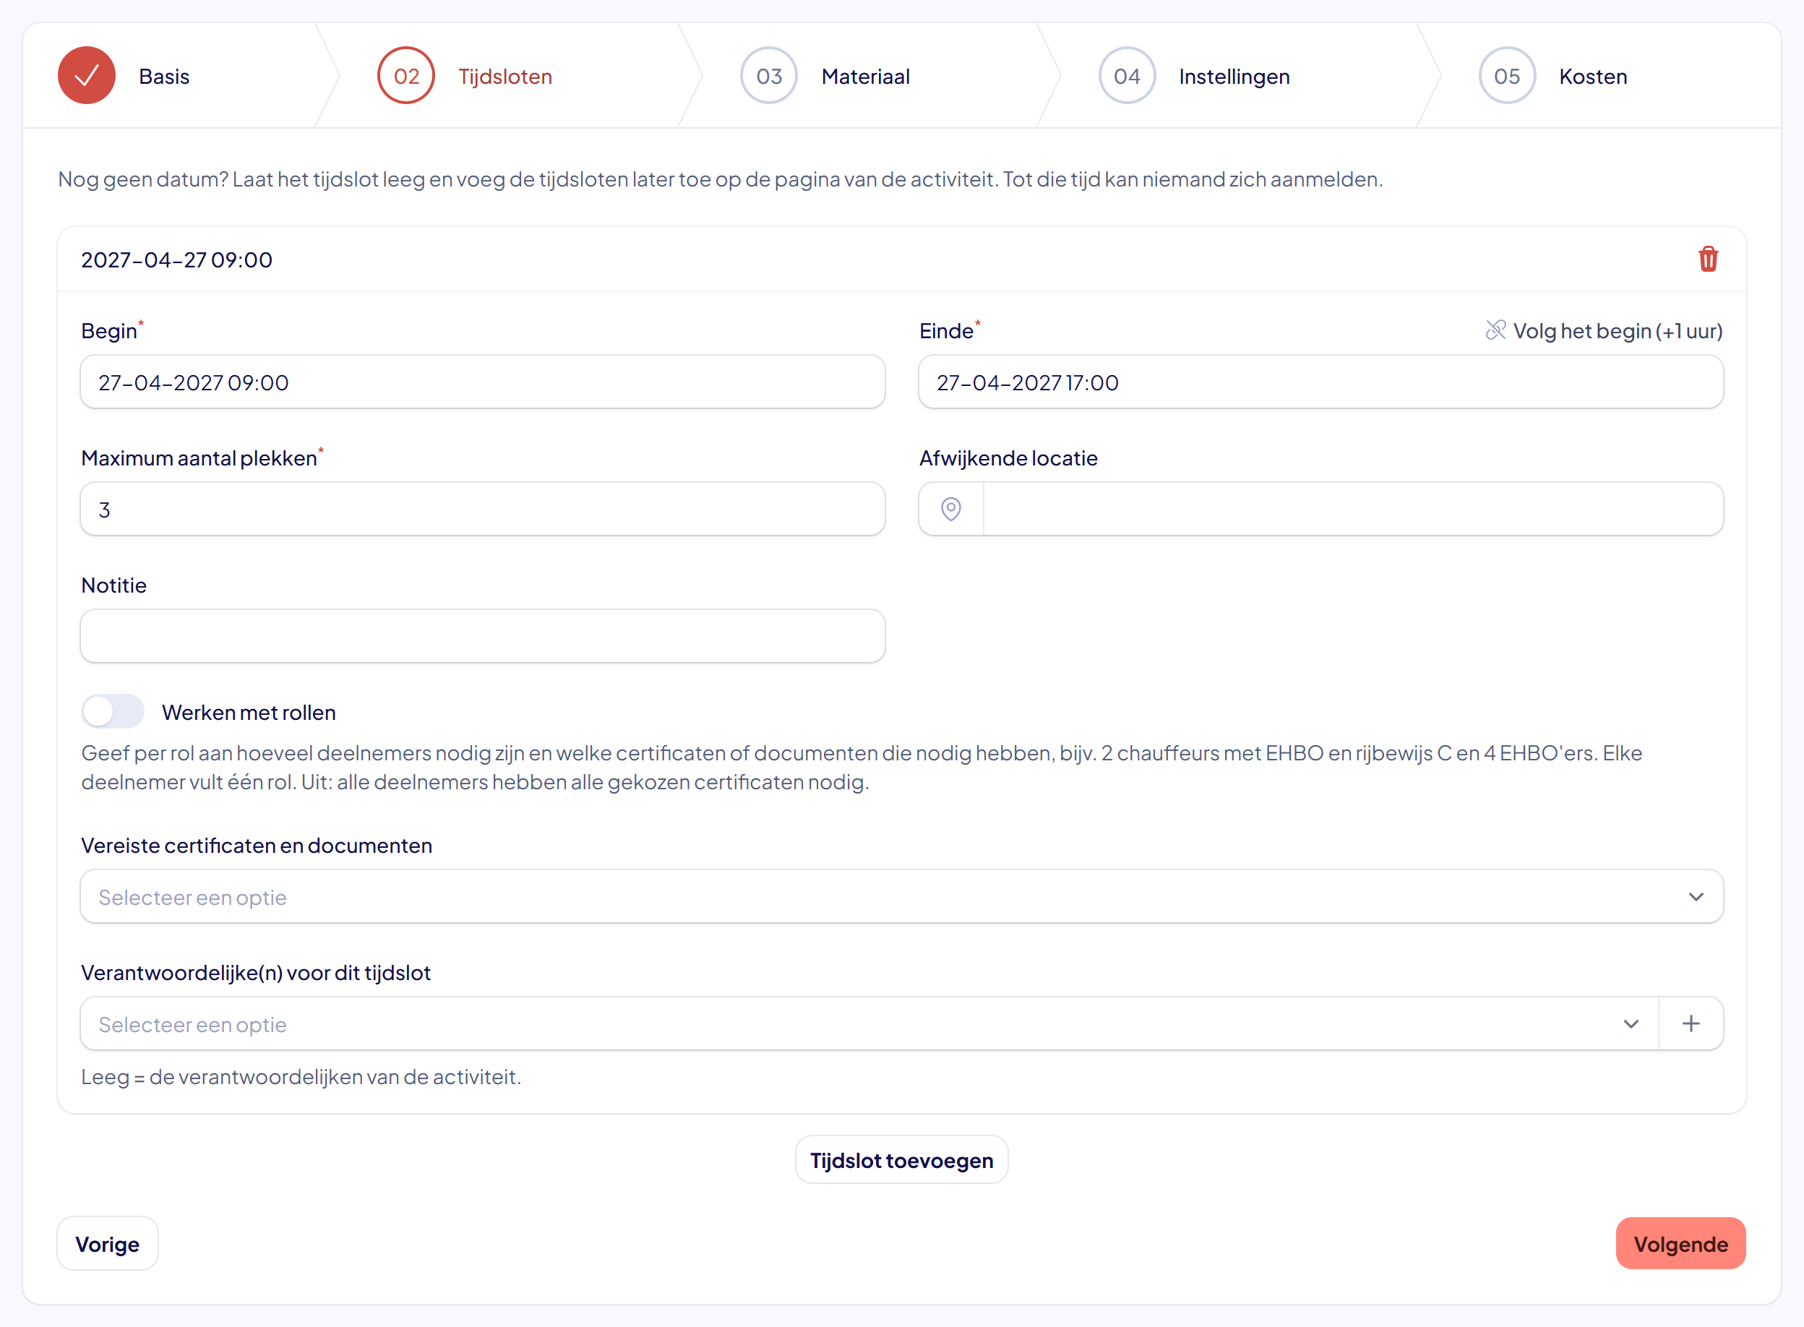Screen dimensions: 1804x1327
Task: Click the 04 step circle
Action: click(x=1127, y=75)
